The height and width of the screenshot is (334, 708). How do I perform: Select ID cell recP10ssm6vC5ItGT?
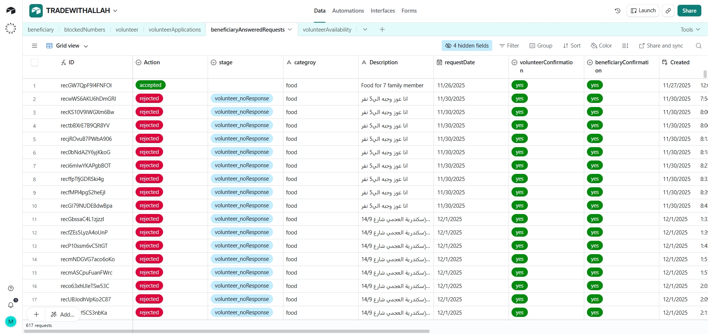(84, 246)
